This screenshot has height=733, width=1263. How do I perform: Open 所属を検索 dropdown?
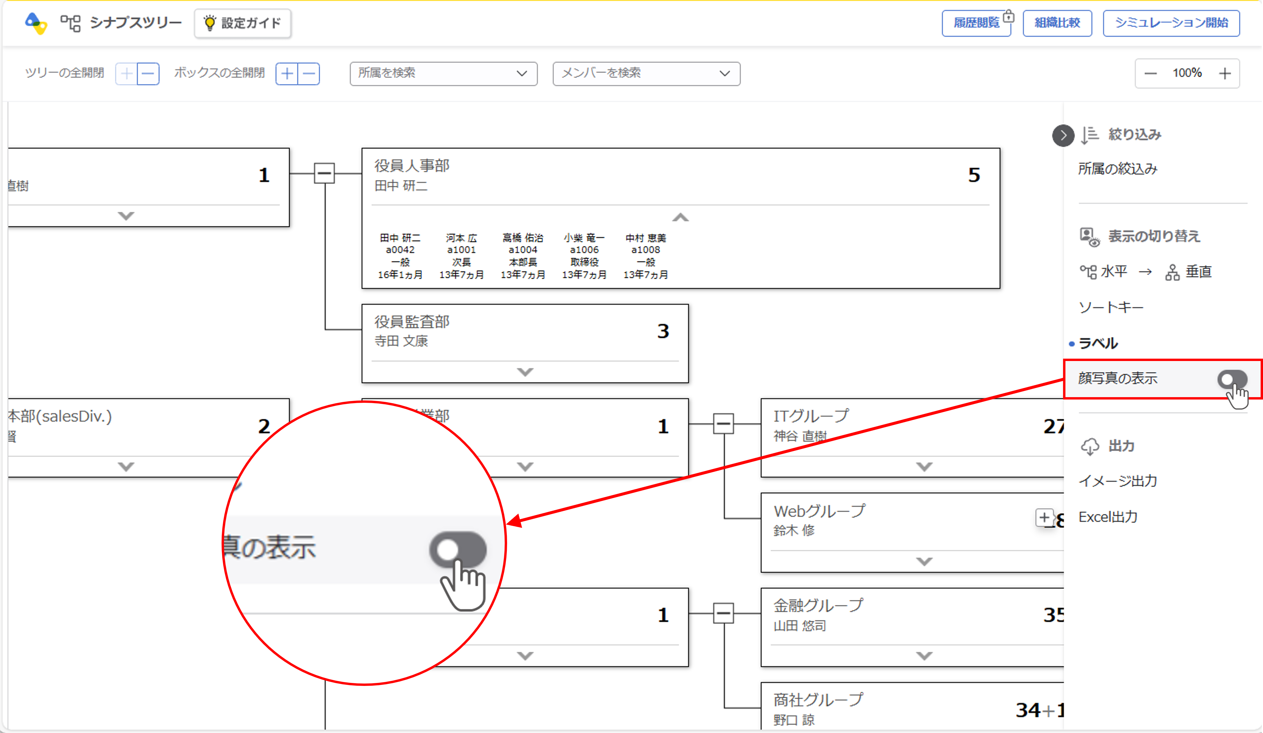tap(443, 74)
